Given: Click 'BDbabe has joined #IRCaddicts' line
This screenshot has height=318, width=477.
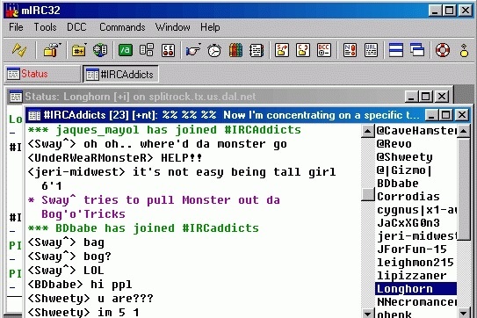Looking at the screenshot, I should point(143,228).
